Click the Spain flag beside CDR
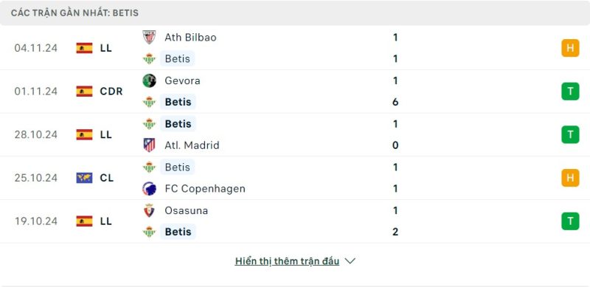The width and height of the screenshot is (590, 287). click(x=84, y=91)
